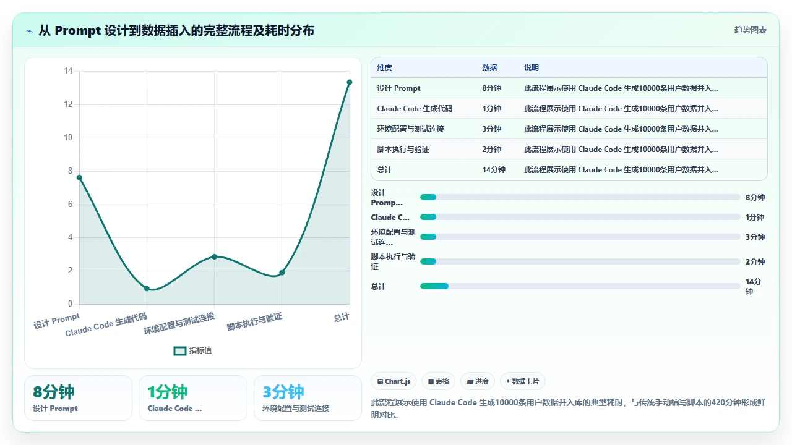Click the 8分钟 value in the table
This screenshot has width=792, height=445.
[492, 88]
